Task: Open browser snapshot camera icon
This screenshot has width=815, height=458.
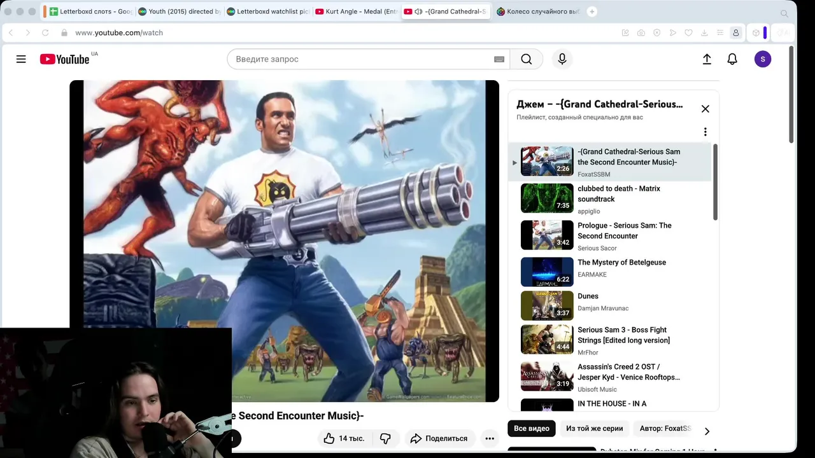Action: [x=641, y=32]
